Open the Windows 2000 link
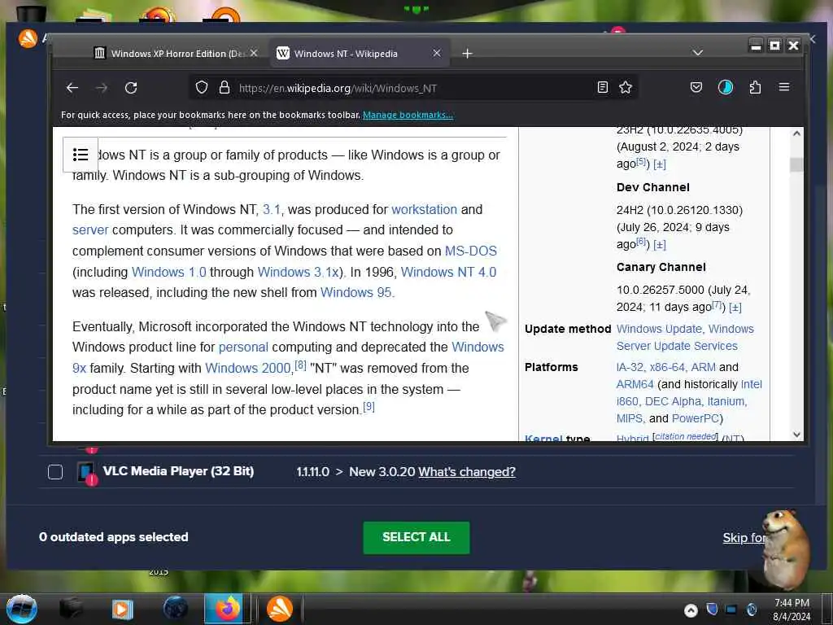833x625 pixels. click(x=248, y=368)
